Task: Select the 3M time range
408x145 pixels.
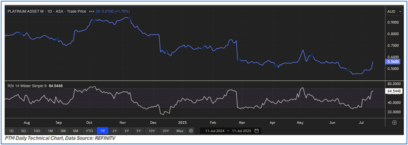Action: click(x=63, y=131)
